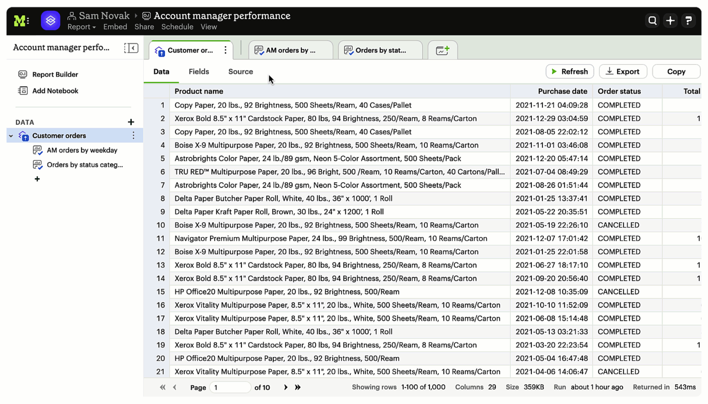Screen dimensions: 708x404
Task: Open the workspace layers icon
Action: point(51,21)
